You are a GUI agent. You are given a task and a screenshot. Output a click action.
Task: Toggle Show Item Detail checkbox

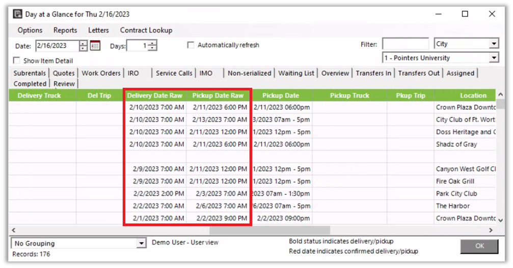point(17,61)
